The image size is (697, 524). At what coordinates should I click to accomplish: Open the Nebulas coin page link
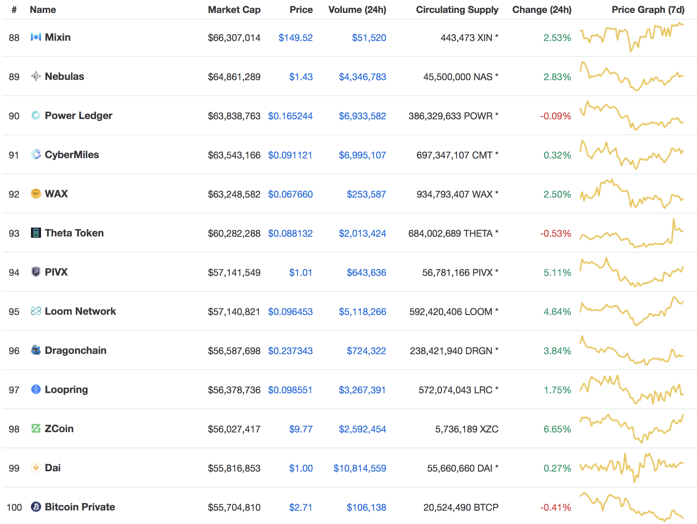(x=64, y=76)
